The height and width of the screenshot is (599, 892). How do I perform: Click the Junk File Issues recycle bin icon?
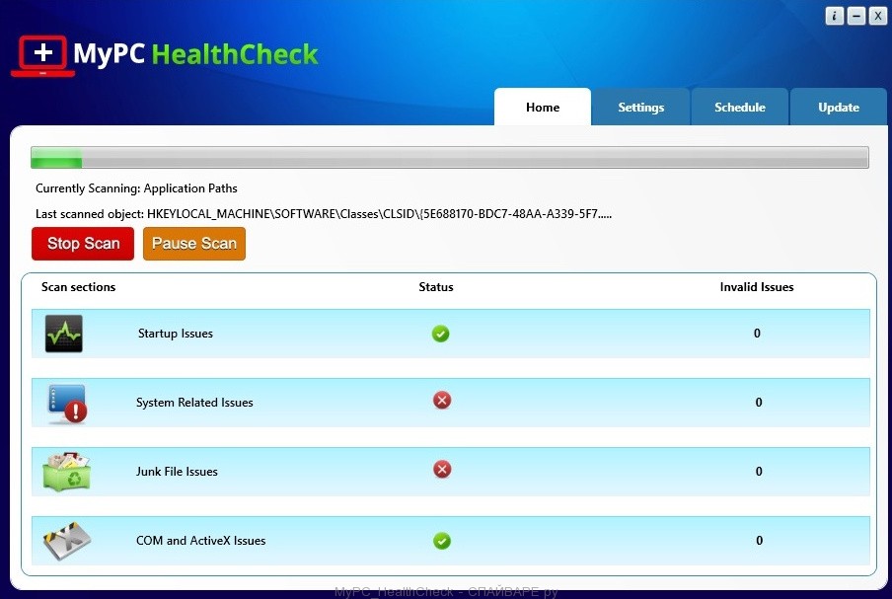[x=66, y=472]
